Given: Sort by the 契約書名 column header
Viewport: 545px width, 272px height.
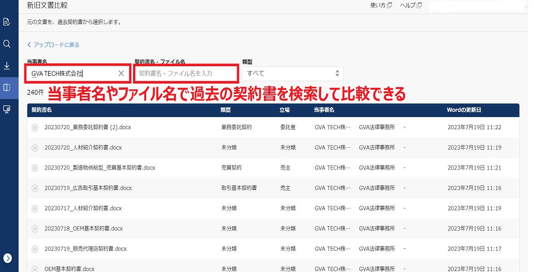Looking at the screenshot, I should point(41,110).
